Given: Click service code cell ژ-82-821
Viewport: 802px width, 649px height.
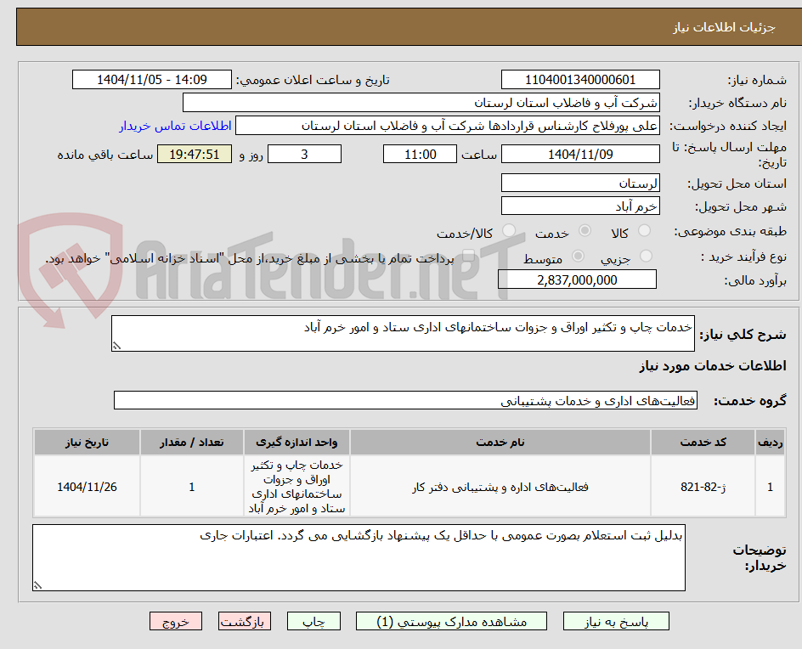Looking at the screenshot, I should (703, 487).
